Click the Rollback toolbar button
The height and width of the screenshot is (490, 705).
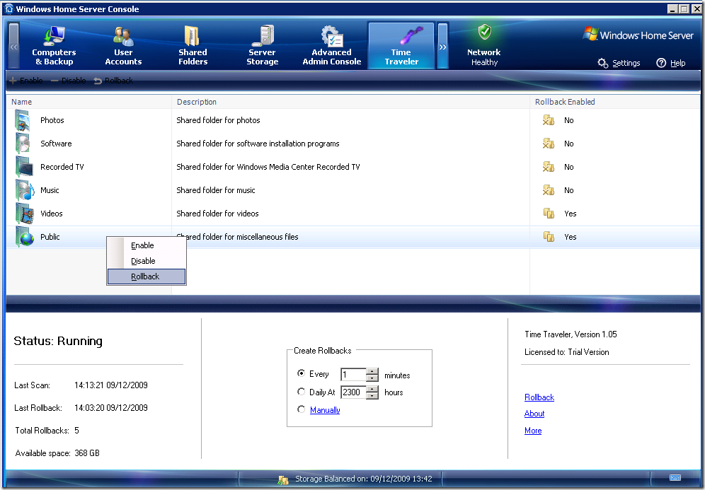point(113,81)
